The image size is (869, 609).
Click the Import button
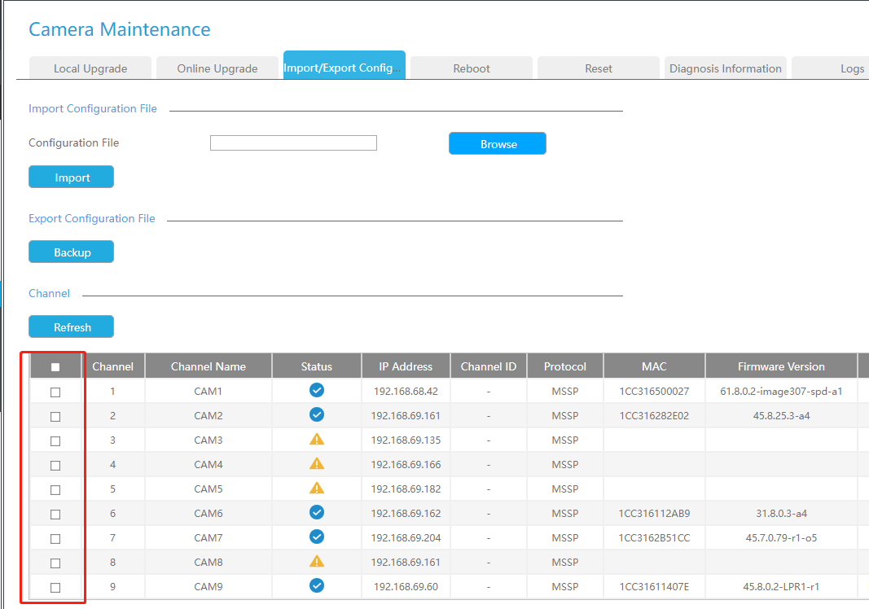click(x=72, y=177)
